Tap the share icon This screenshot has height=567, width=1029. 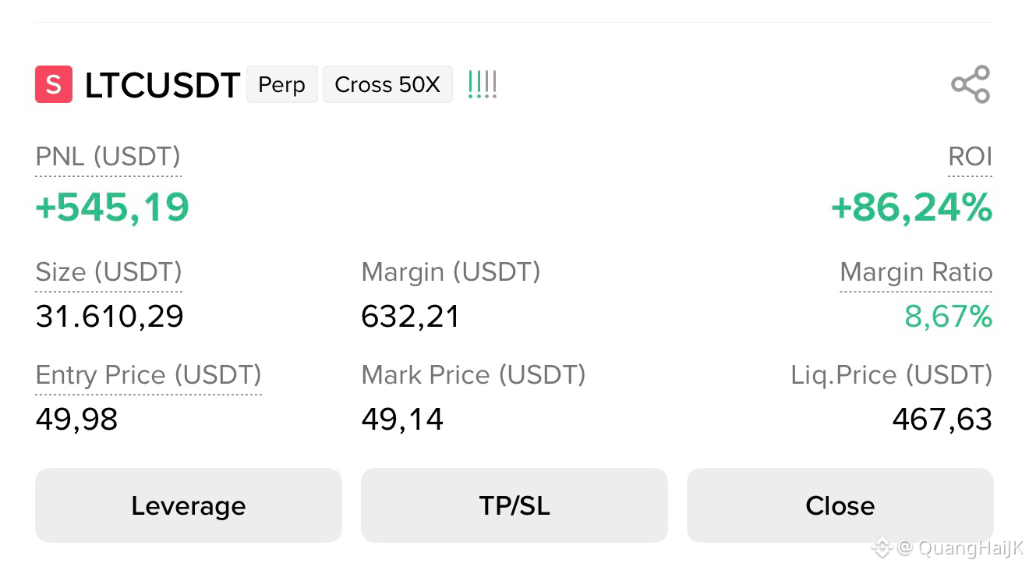coord(971,84)
